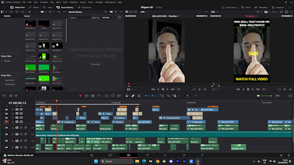The image size is (294, 165).
Task: Open the Fairlight menu
Action: click(x=99, y=2)
